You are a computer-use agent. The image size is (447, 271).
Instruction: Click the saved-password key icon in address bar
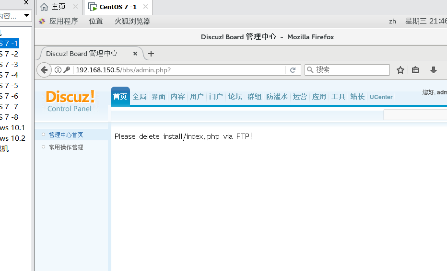[x=67, y=70]
